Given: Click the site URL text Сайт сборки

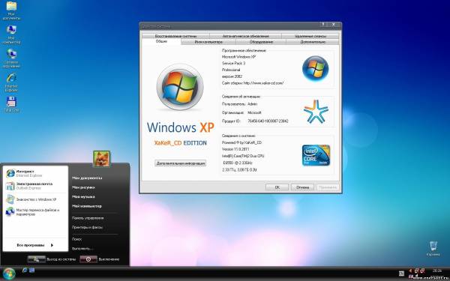Looking at the screenshot, I should coord(253,83).
